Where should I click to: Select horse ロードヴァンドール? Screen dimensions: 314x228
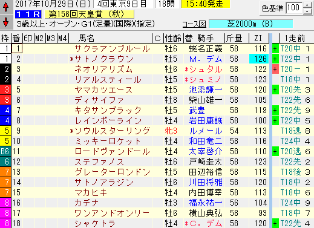(x=112, y=152)
